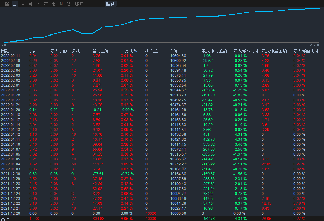Switch to the 月 monthly tab
324x221 pixels.
coord(30,4)
